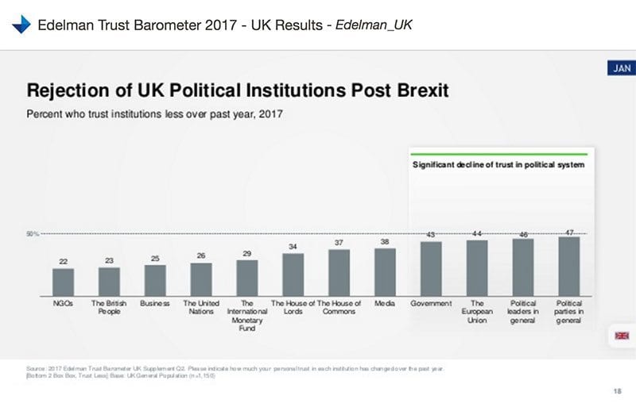Select the Media bar showing 38
Screen dimensions: 636x407
tap(385, 271)
